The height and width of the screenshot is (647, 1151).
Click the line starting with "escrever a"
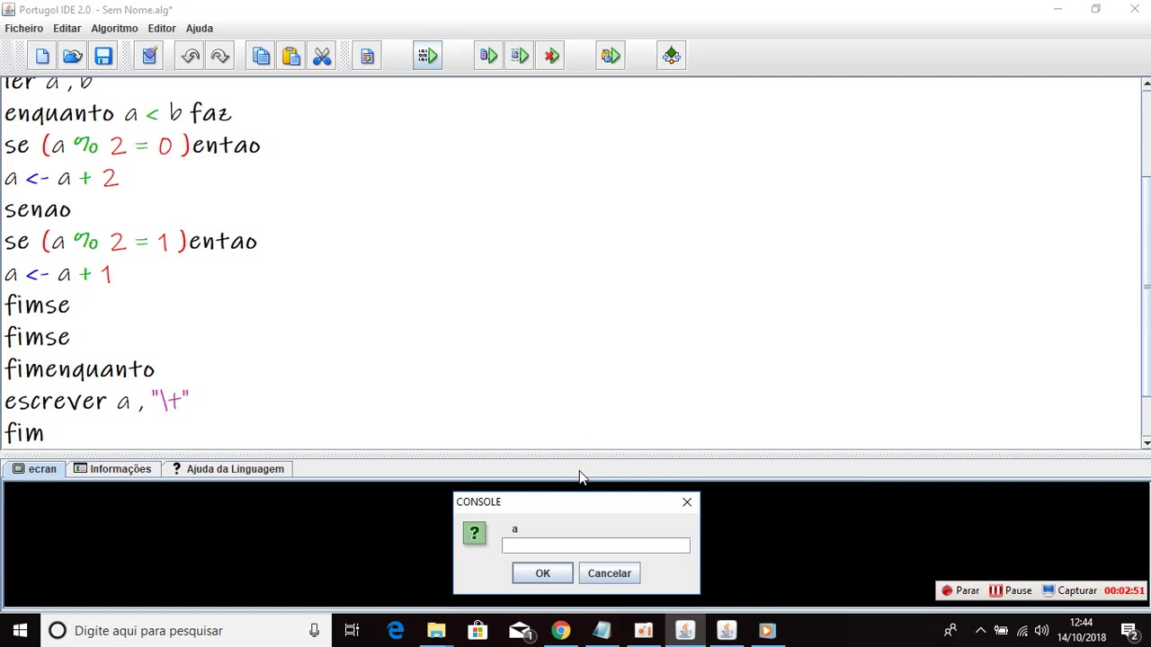[x=97, y=401]
